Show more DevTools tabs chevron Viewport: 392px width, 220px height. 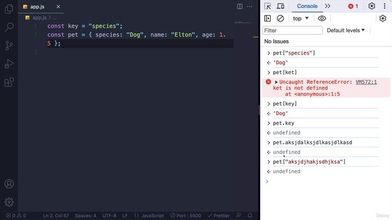(328, 6)
